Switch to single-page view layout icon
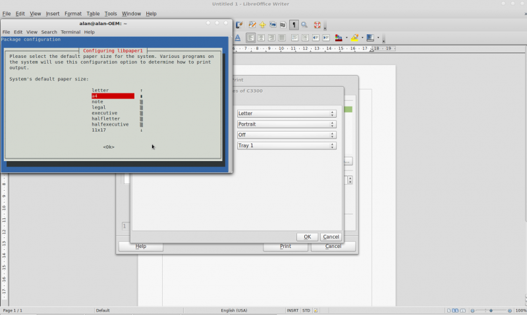The height and width of the screenshot is (315, 527). point(449,310)
